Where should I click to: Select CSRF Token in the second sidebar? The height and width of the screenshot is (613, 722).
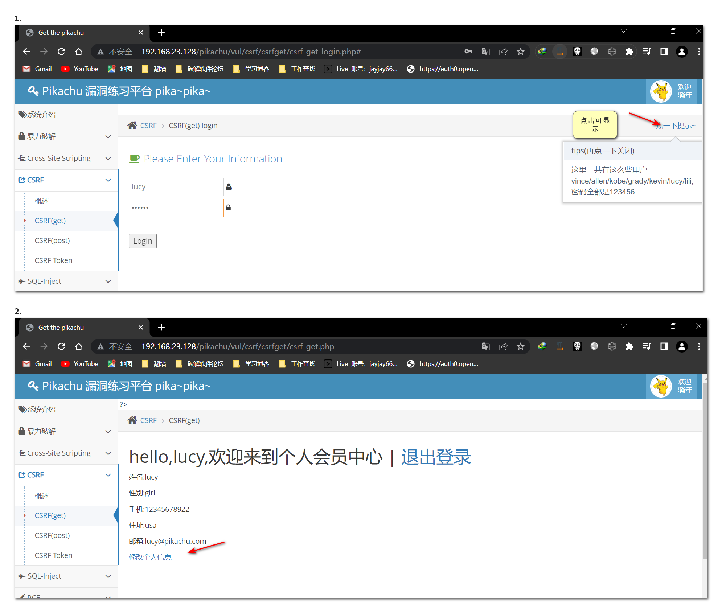coord(53,555)
